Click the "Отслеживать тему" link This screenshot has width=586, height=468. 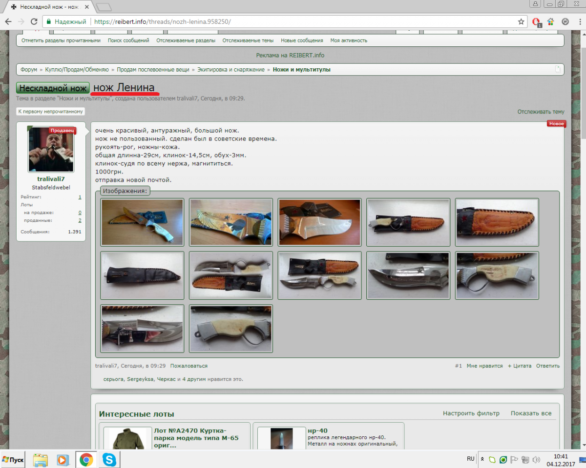pos(541,112)
